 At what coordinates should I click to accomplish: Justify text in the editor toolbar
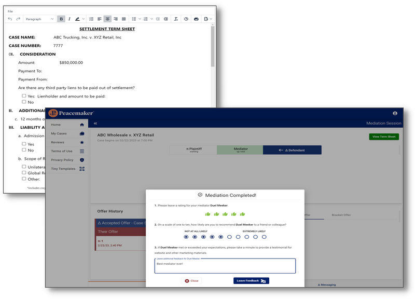tap(123, 19)
